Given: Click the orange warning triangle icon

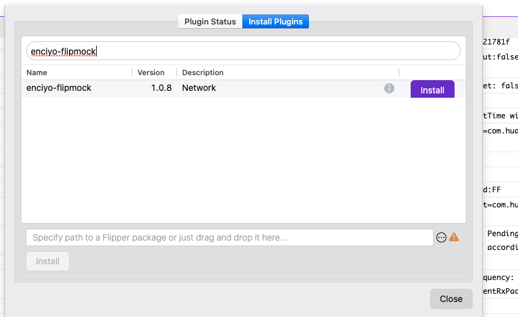Looking at the screenshot, I should [454, 237].
